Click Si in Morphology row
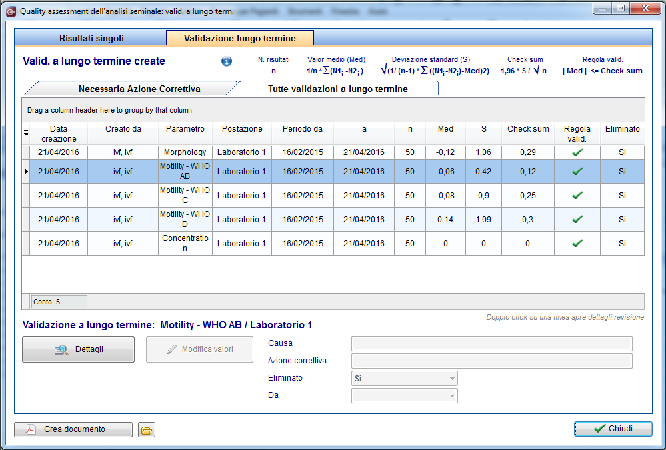Viewport: 666px width, 450px height. point(622,152)
